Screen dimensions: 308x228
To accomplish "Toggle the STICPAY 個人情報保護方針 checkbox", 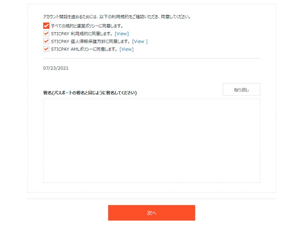I will [x=46, y=41].
